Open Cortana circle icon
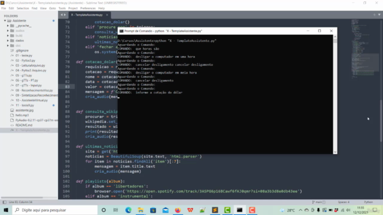Screen dimensions: 383x215 click(104, 210)
